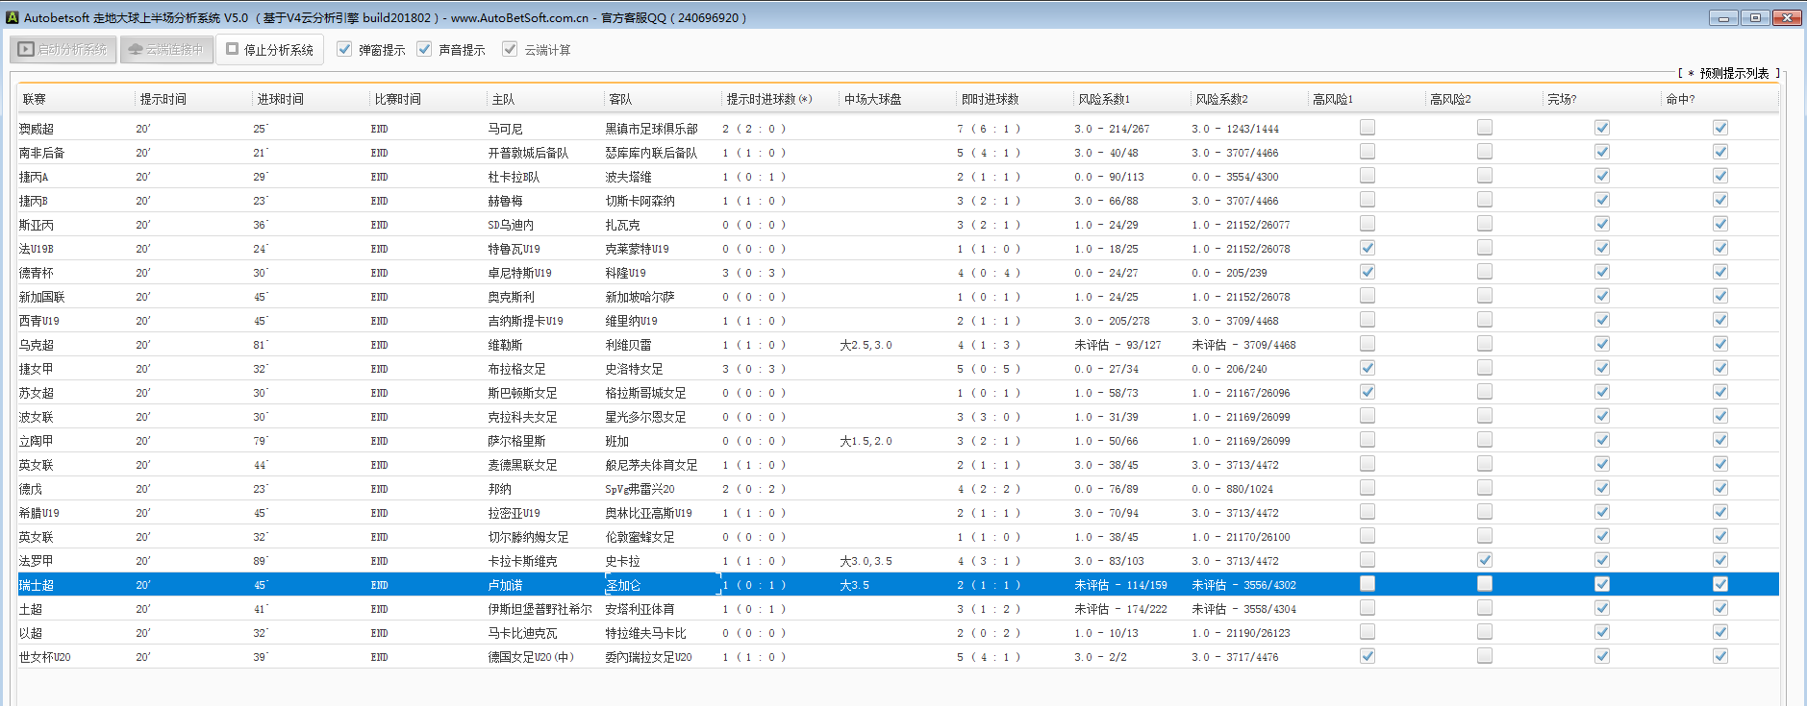Screen dimensions: 1807x706
Task: Check 高风险1 for the 挪威超 row
Action: tap(1368, 128)
